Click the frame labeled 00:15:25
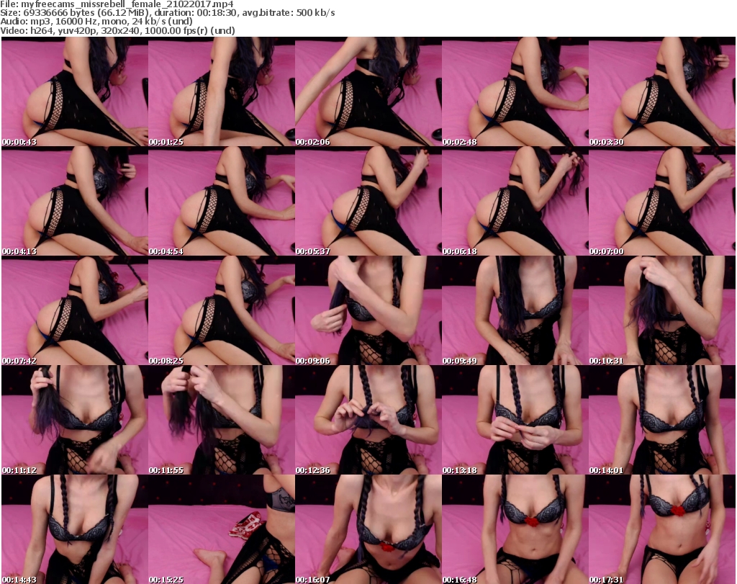737x584 pixels. tap(222, 529)
